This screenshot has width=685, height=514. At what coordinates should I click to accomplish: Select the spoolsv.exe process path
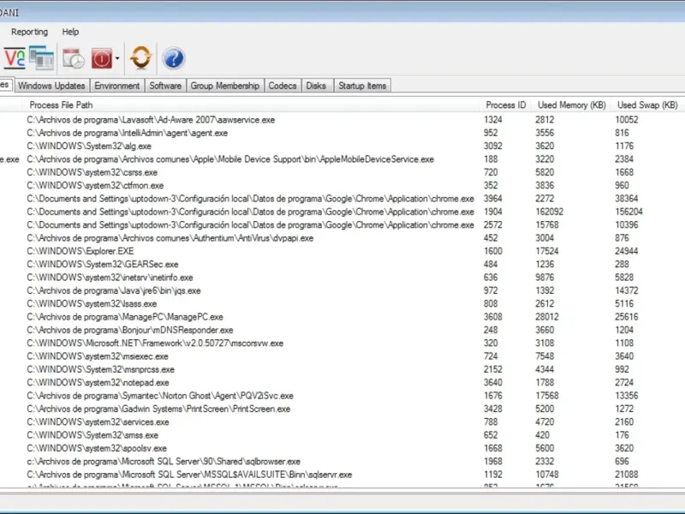[x=97, y=448]
